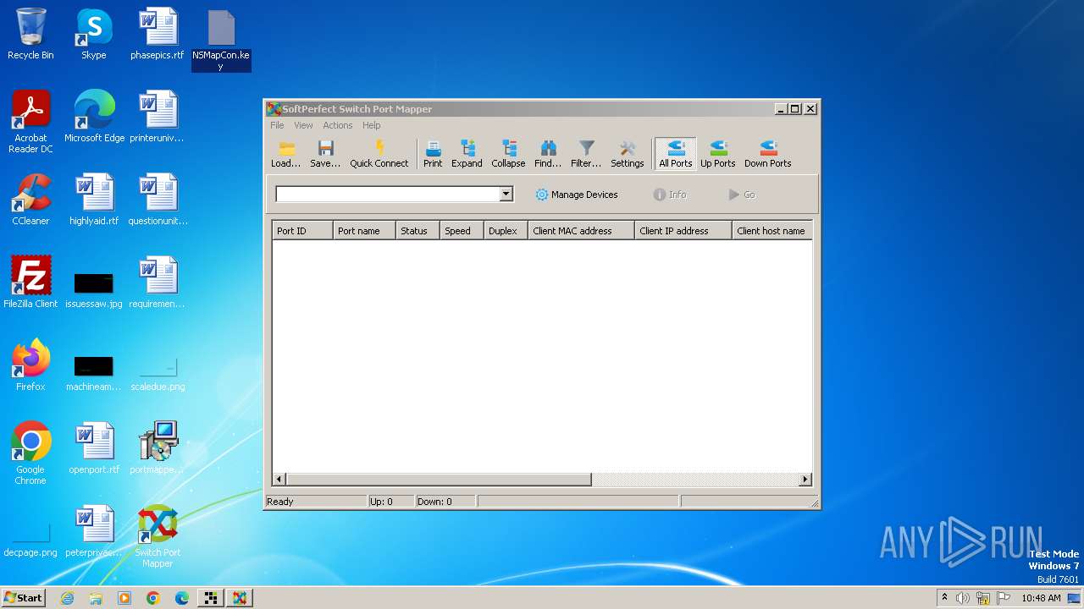Select FileZilla Client desktop shortcut
Viewport: 1084px width, 609px height.
[x=30, y=283]
